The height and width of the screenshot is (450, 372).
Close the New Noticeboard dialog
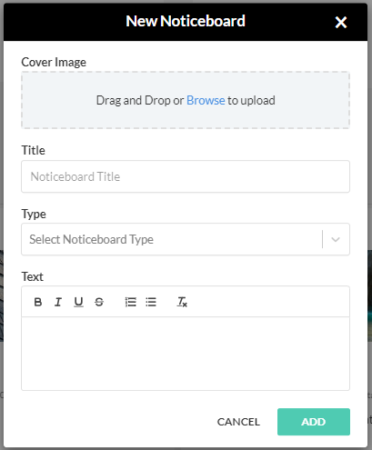coord(341,22)
